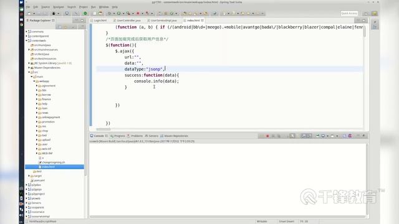
Task: Click the Open Perspective icon
Action: (x=366, y=14)
